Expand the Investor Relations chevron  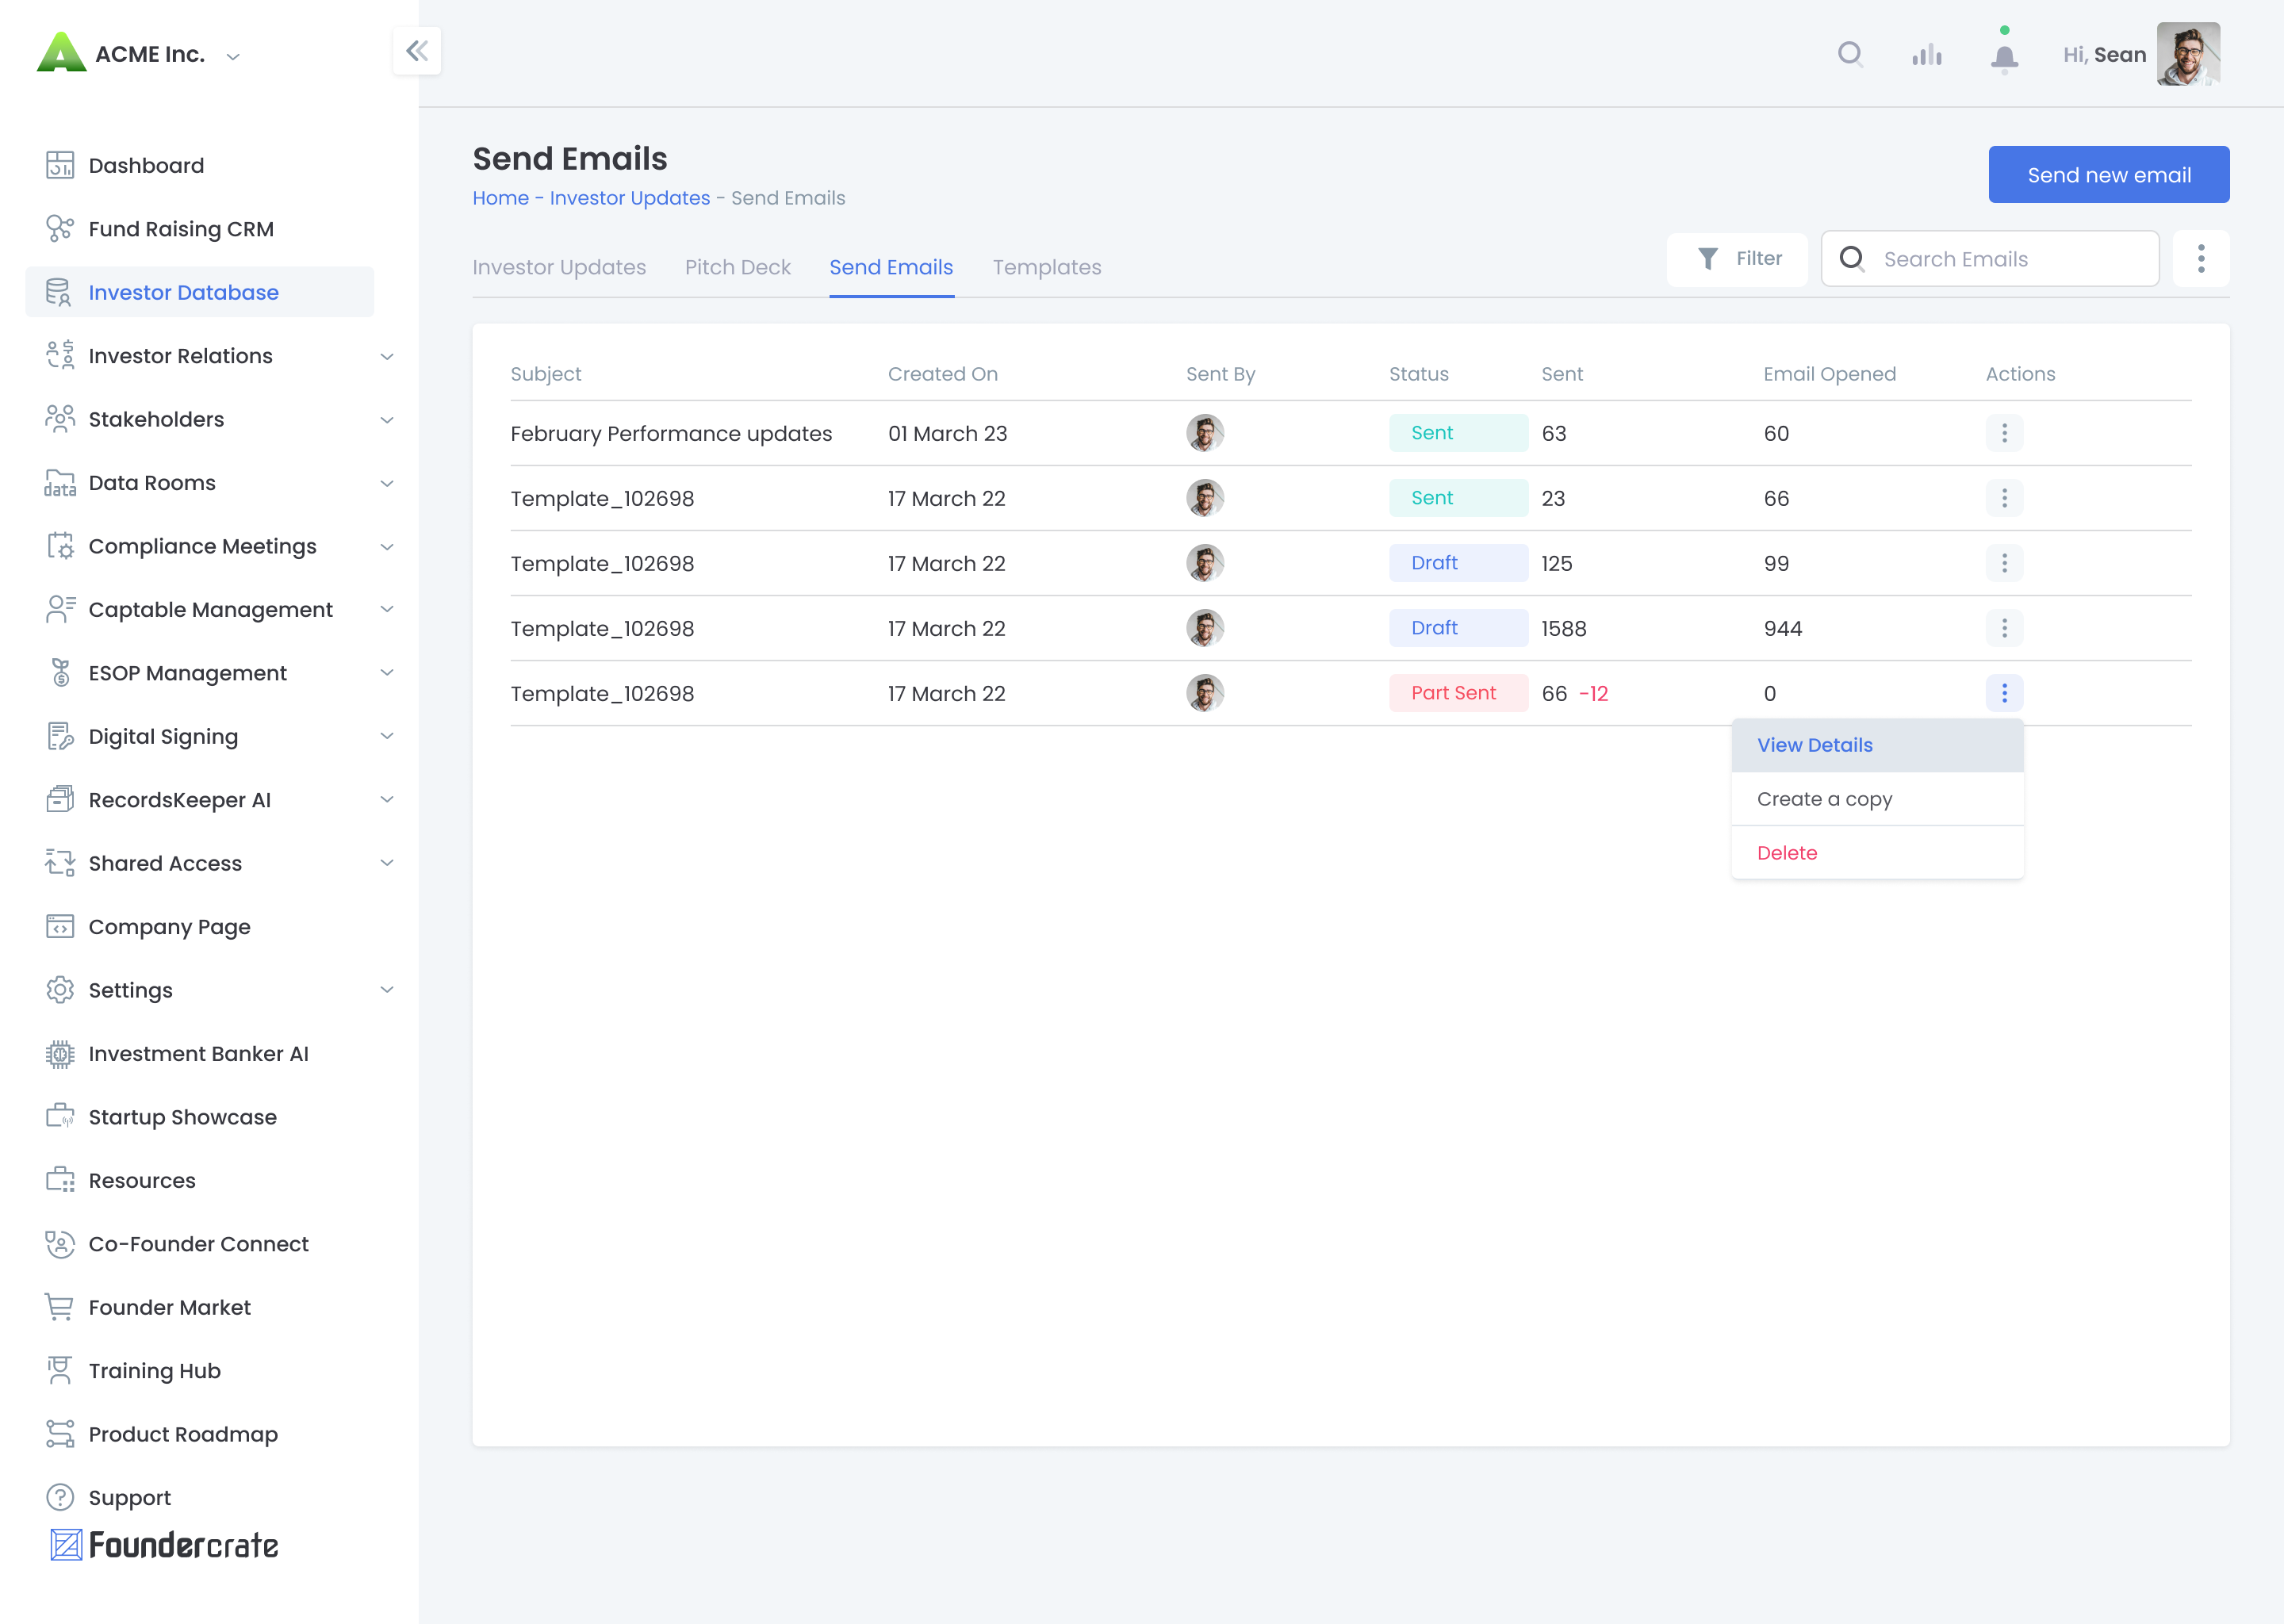click(387, 356)
